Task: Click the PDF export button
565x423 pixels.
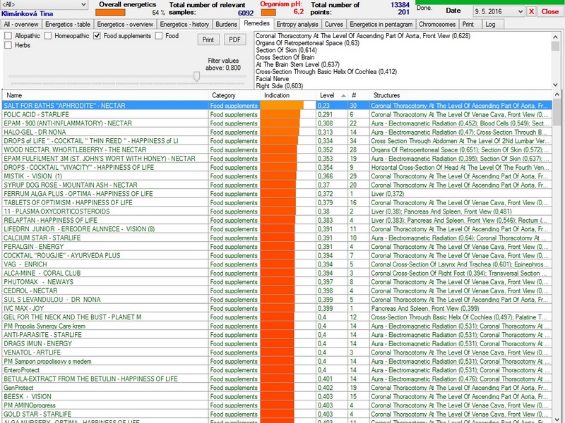Action: coord(235,39)
